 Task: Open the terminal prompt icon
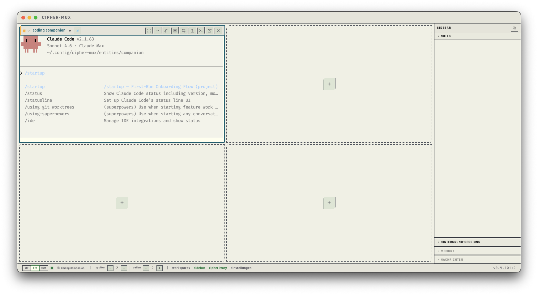(201, 31)
